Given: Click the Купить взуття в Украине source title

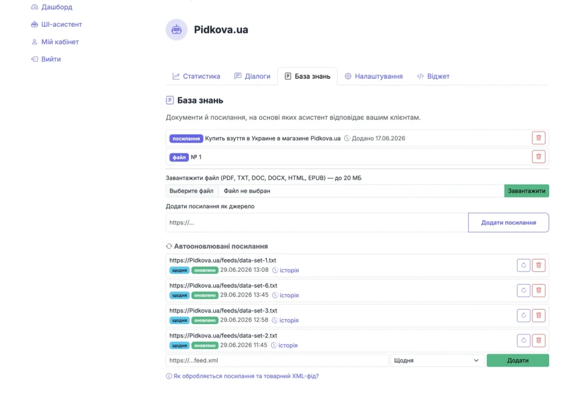Looking at the screenshot, I should [273, 138].
